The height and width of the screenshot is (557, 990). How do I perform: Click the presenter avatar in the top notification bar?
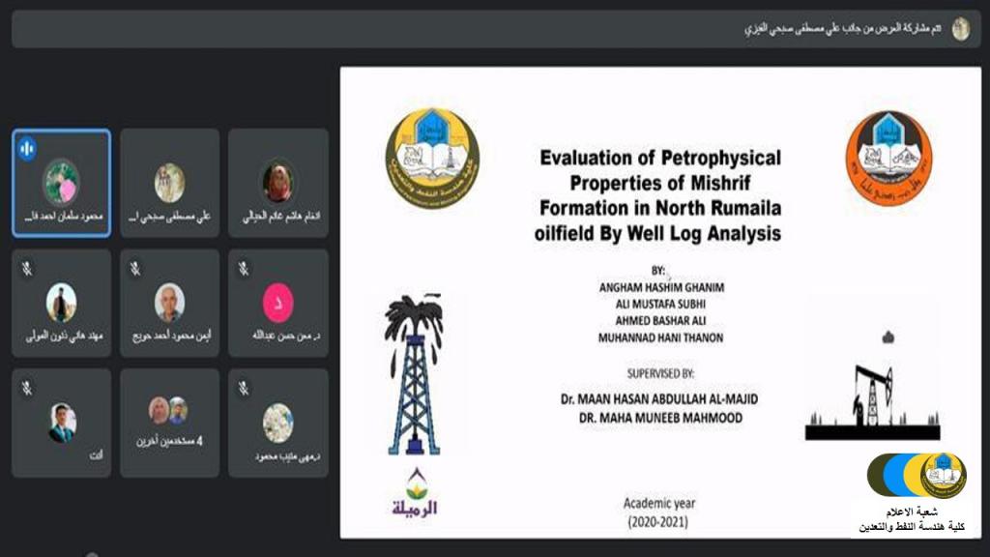point(960,29)
